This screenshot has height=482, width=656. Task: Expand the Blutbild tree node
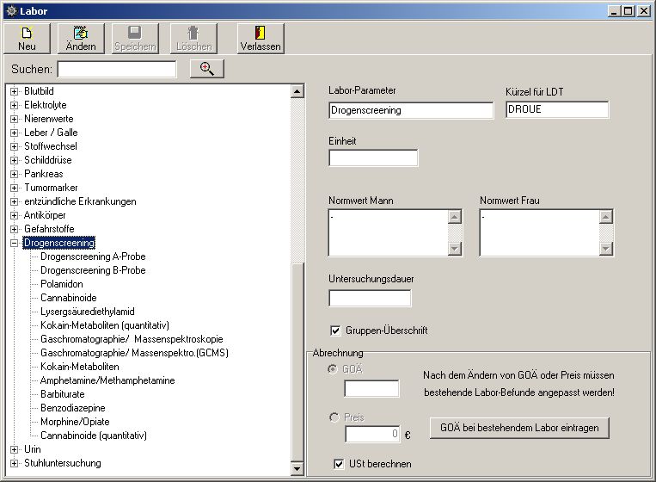tap(15, 91)
